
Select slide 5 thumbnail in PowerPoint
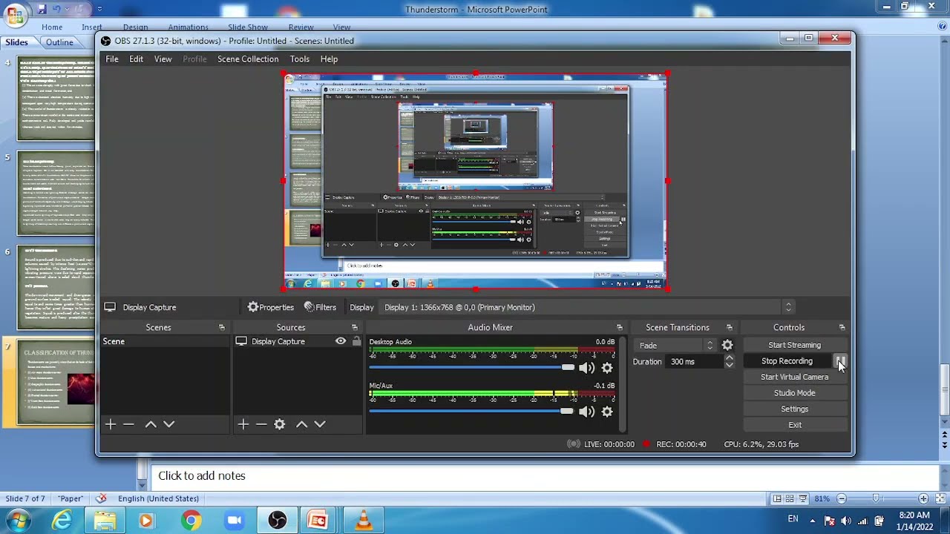(x=56, y=195)
